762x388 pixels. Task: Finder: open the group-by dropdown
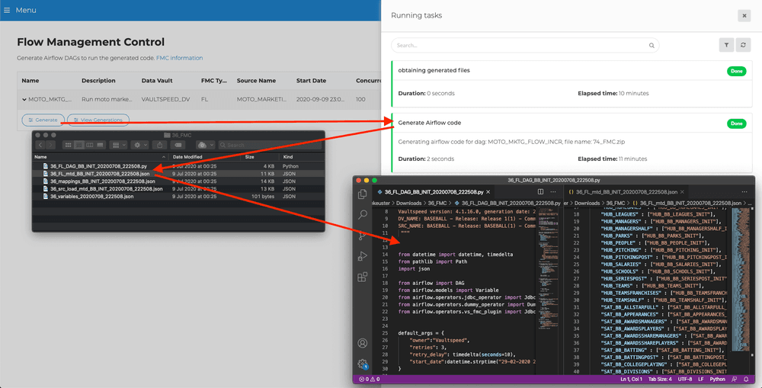point(118,145)
